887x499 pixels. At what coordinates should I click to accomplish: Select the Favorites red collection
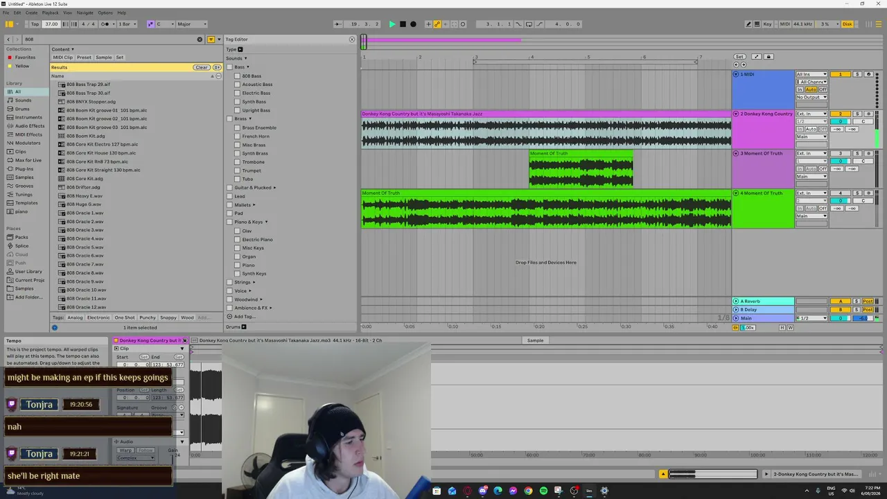(x=25, y=58)
